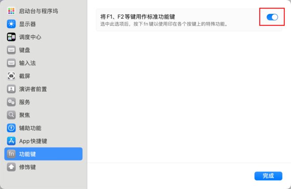The image size is (291, 189).
Task: Click the blue 完成 button
Action: click(268, 176)
